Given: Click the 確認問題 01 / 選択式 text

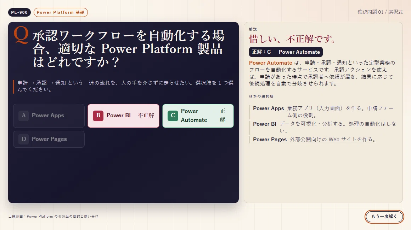Looking at the screenshot, I should click(x=380, y=12).
